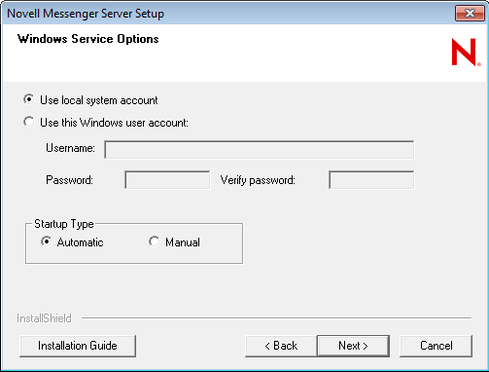Click the Verify password field

(x=371, y=180)
